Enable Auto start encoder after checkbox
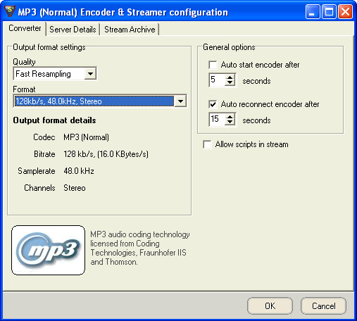The image size is (357, 321). pyautogui.click(x=213, y=65)
